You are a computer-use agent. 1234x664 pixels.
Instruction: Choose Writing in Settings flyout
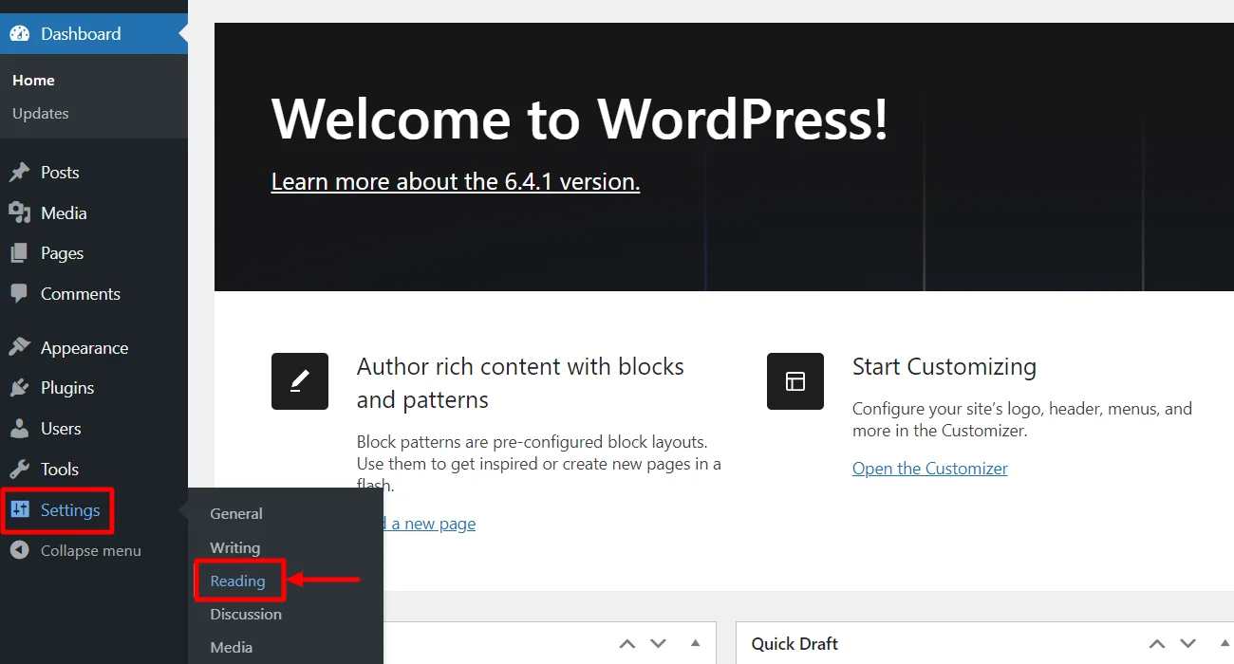(235, 548)
